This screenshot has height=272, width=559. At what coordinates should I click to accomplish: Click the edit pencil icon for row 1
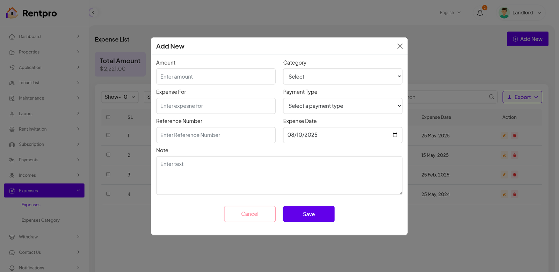[504, 135]
